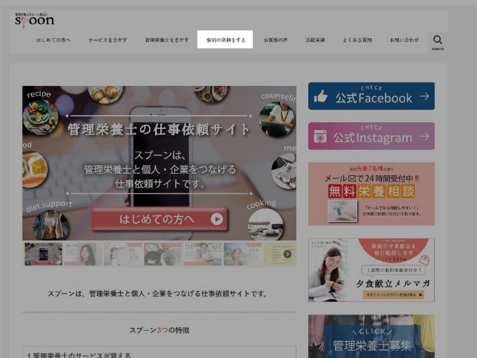
Task: Open the search magnifier icon
Action: point(438,39)
